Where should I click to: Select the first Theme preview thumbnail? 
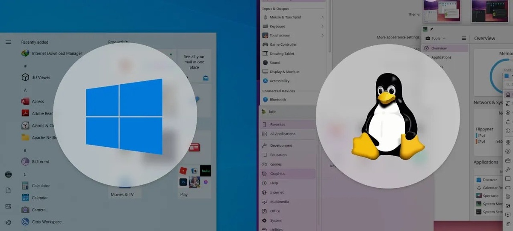pyautogui.click(x=442, y=11)
